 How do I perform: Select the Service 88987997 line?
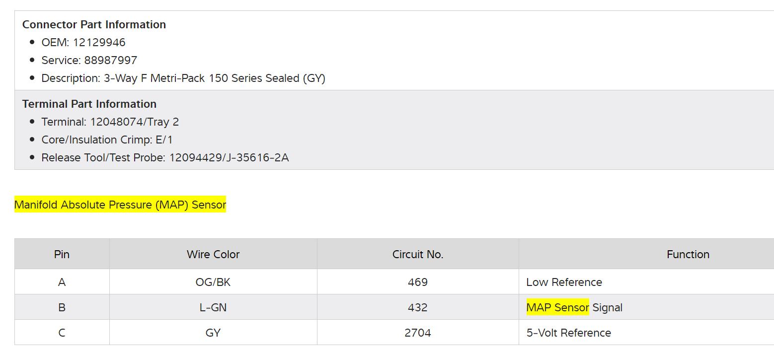coord(89,61)
